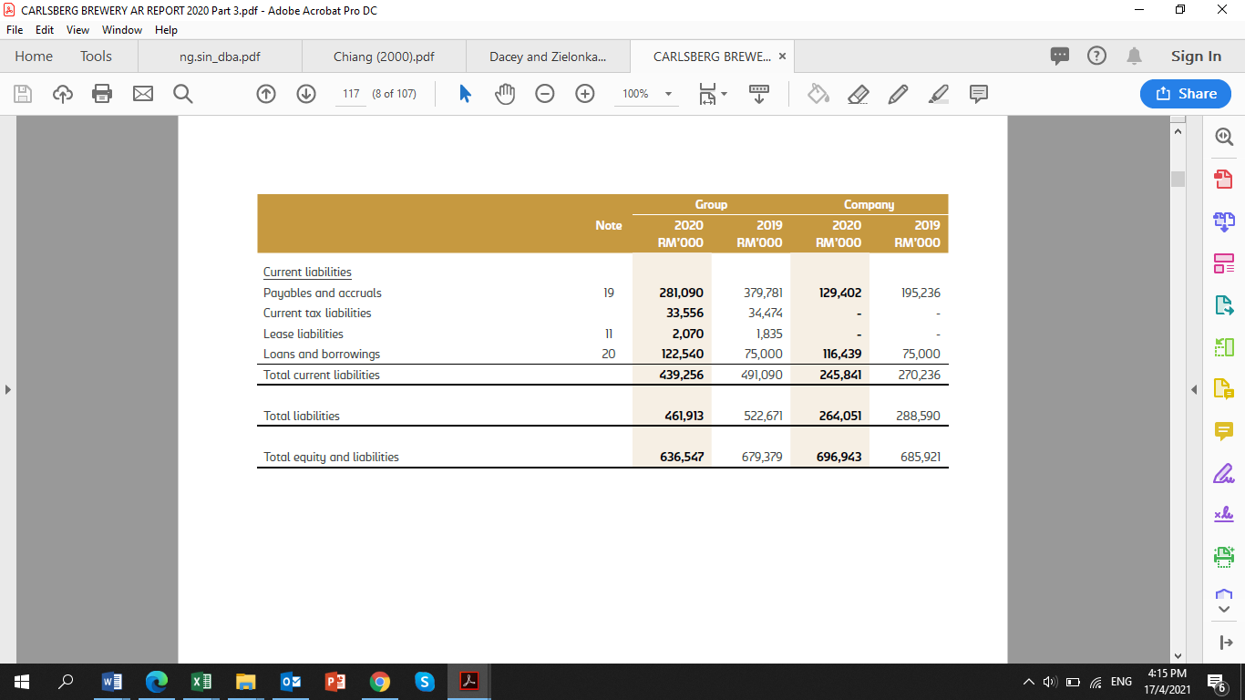Click the Save file icon
This screenshot has height=700, width=1245.
click(x=23, y=94)
